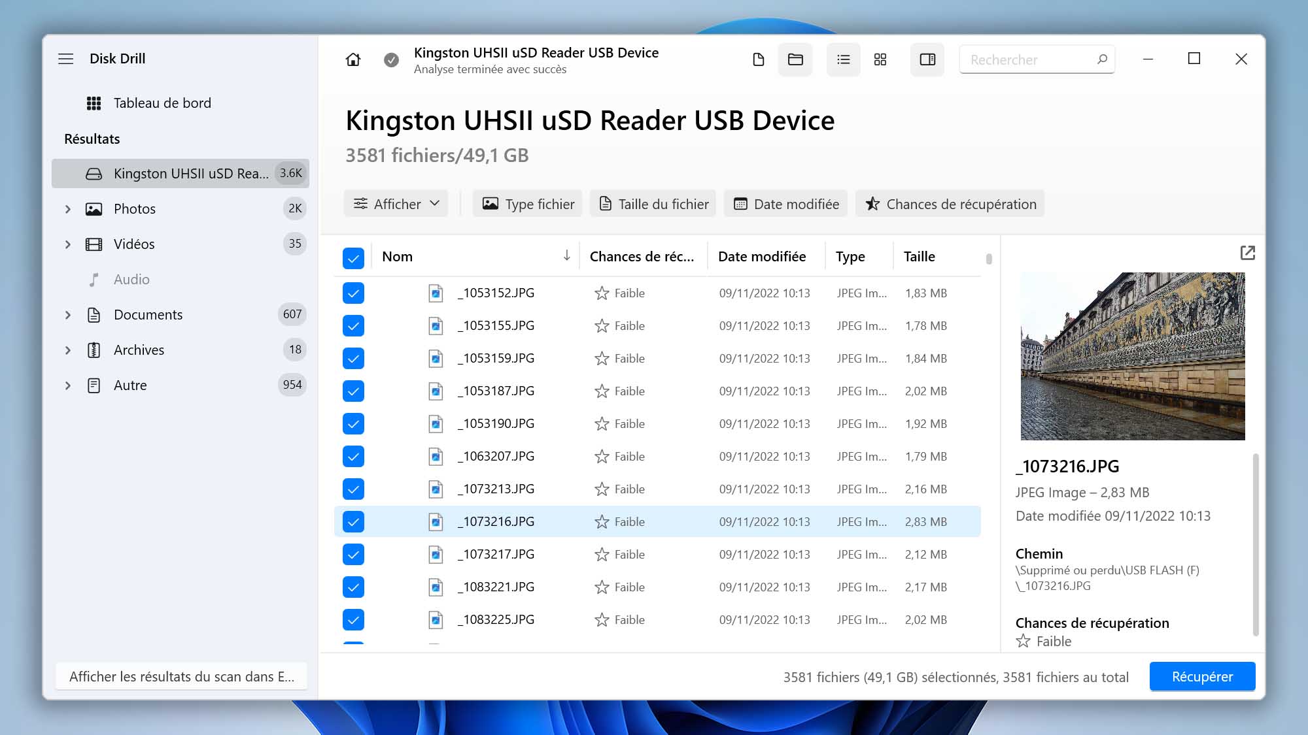Toggle checkbox for _1083225.JPG file

(x=353, y=619)
